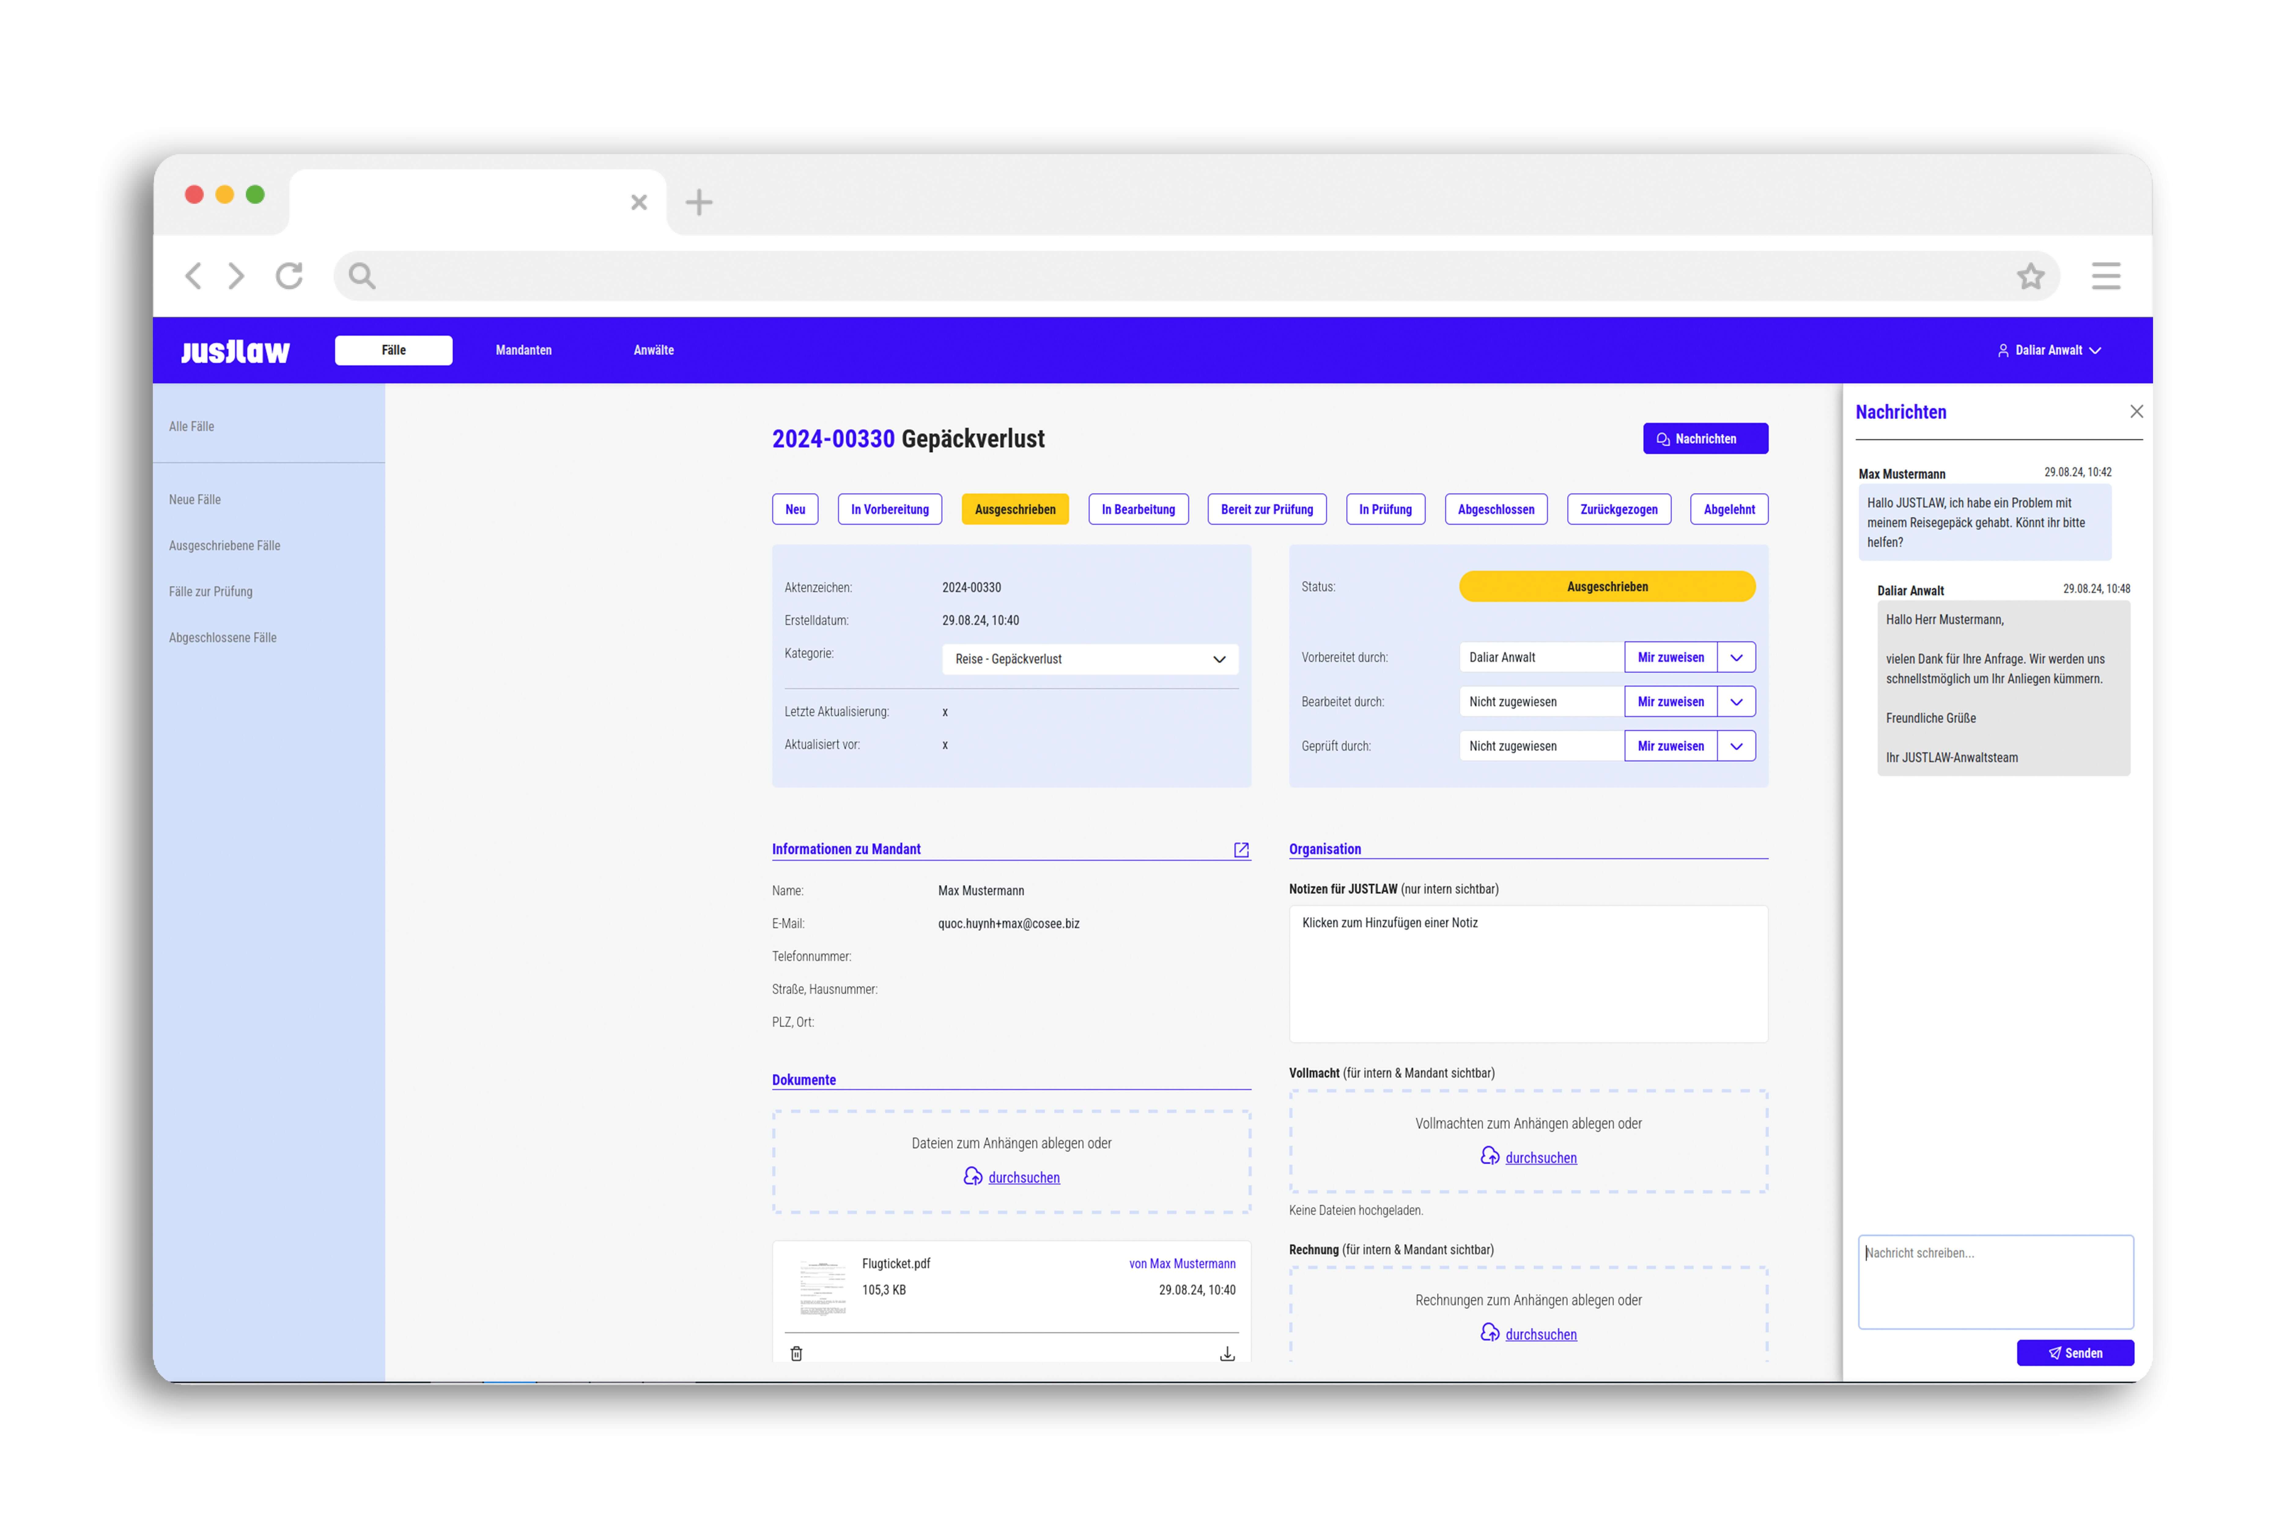Delete Flugticket.pdf with the trash icon
2279x1538 pixels.
point(796,1354)
